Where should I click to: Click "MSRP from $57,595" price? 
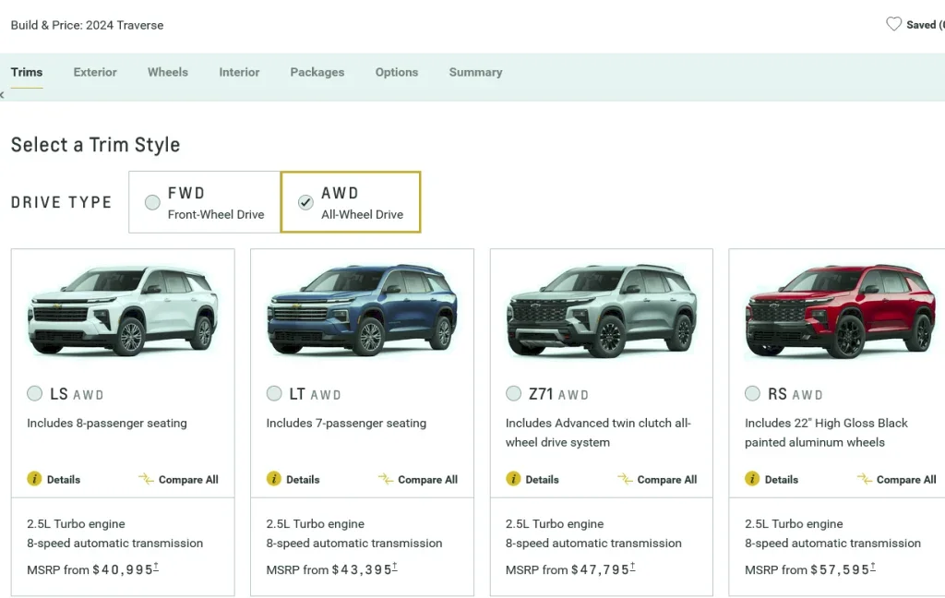(x=807, y=569)
